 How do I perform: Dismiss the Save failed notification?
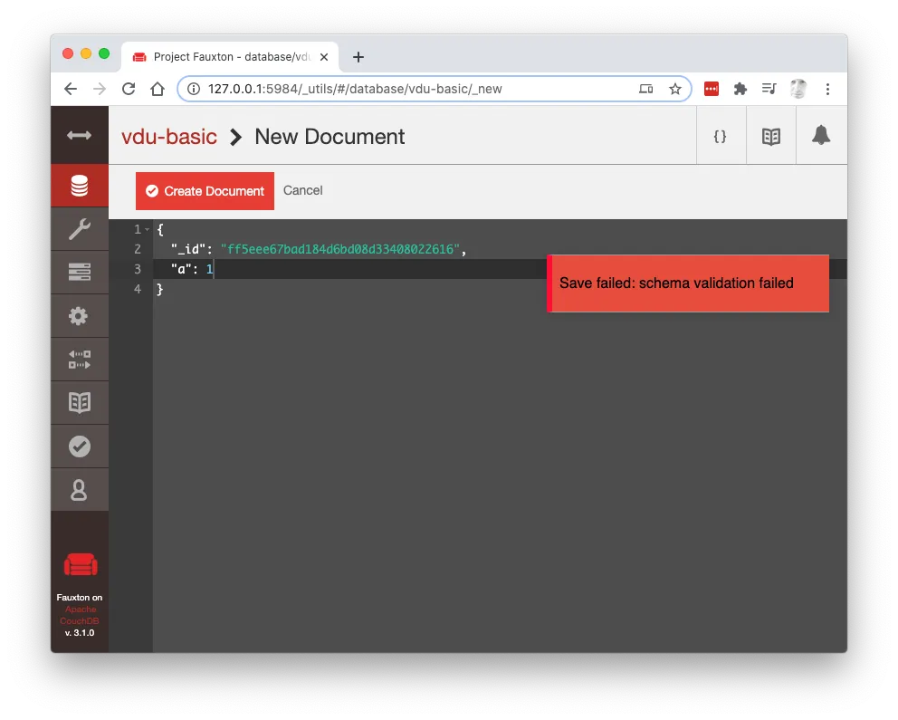[x=688, y=283]
